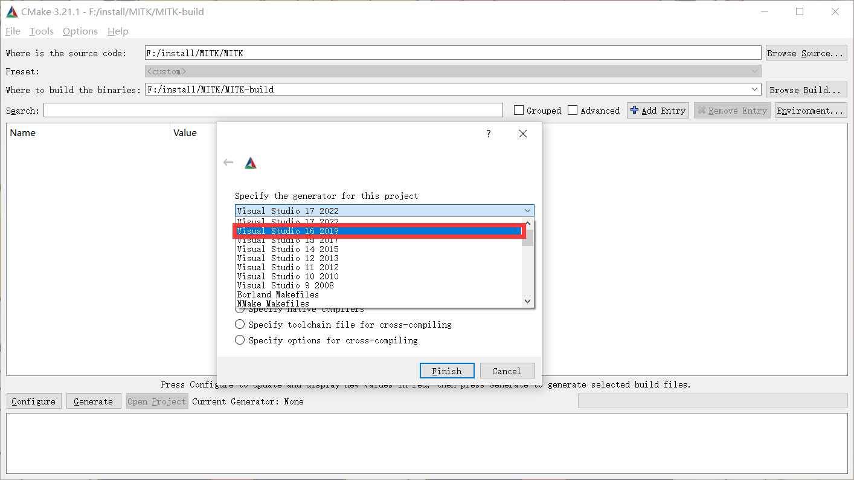Click CMake logo in the title bar
854x480 pixels.
pos(12,11)
